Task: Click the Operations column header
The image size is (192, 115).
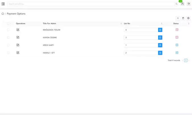Action: (x=20, y=23)
